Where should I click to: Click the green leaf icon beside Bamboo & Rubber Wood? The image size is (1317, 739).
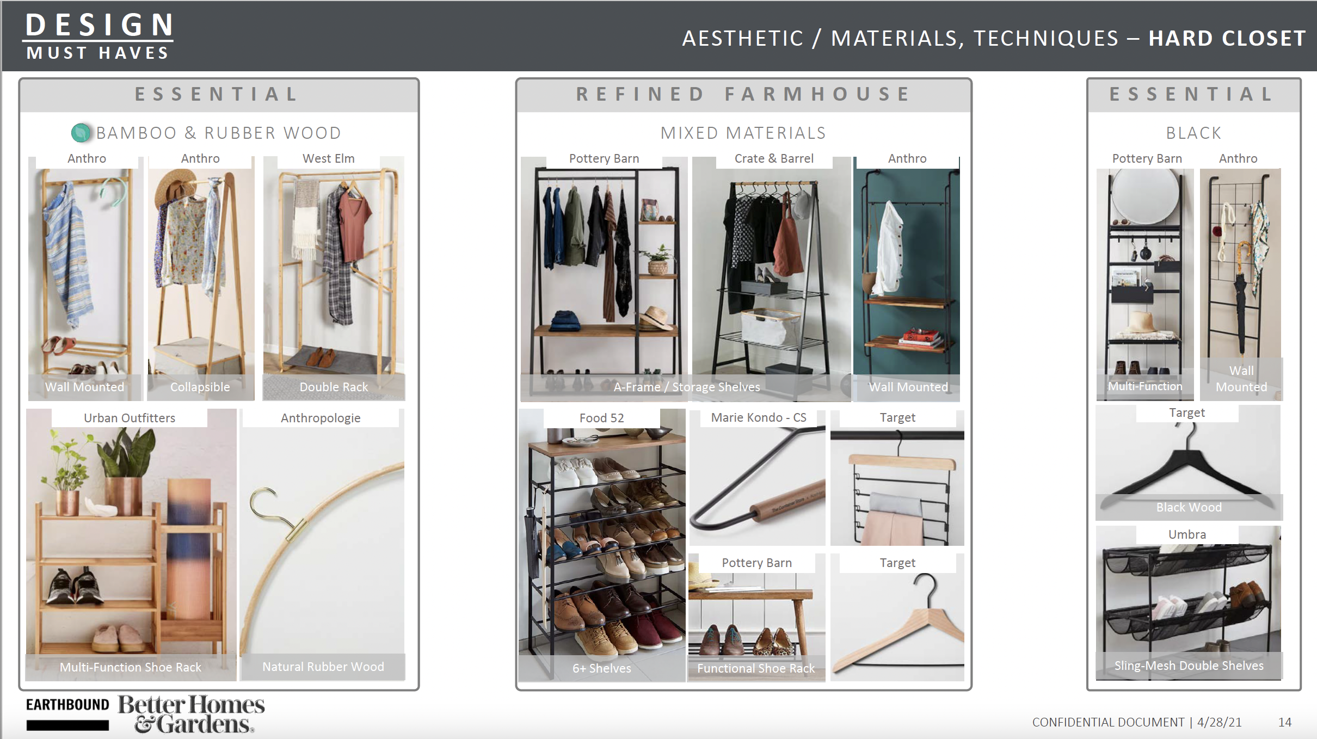coord(81,133)
